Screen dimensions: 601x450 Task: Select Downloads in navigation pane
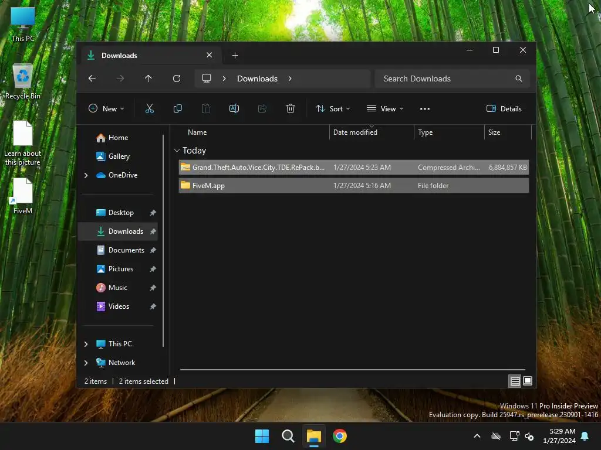pyautogui.click(x=117, y=231)
